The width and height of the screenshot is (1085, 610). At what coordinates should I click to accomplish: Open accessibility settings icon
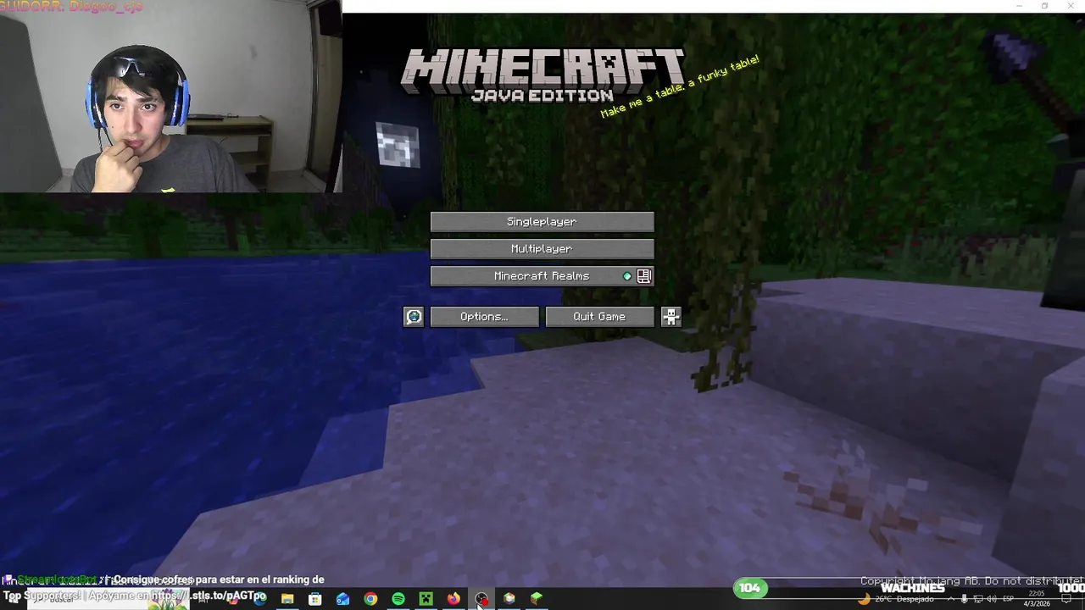(671, 317)
